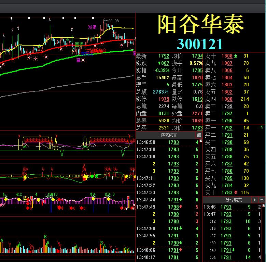
Task: Select the 13:48:17 tick trade row
Action: coord(167,257)
